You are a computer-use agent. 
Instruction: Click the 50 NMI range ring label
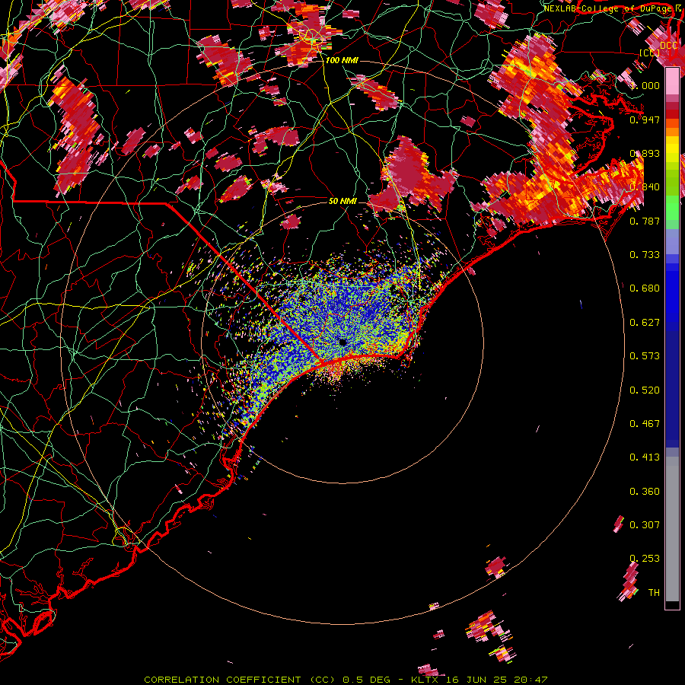click(x=342, y=201)
